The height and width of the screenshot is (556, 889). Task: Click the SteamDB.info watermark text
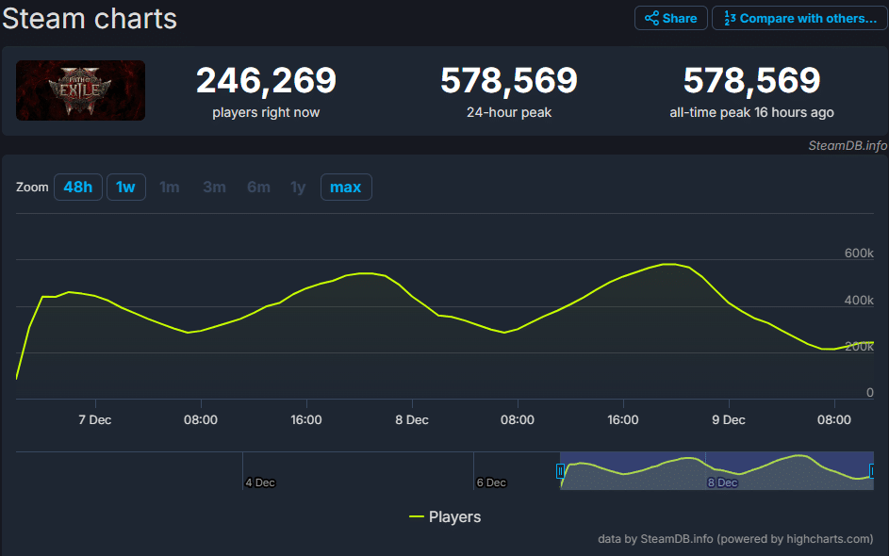point(848,146)
